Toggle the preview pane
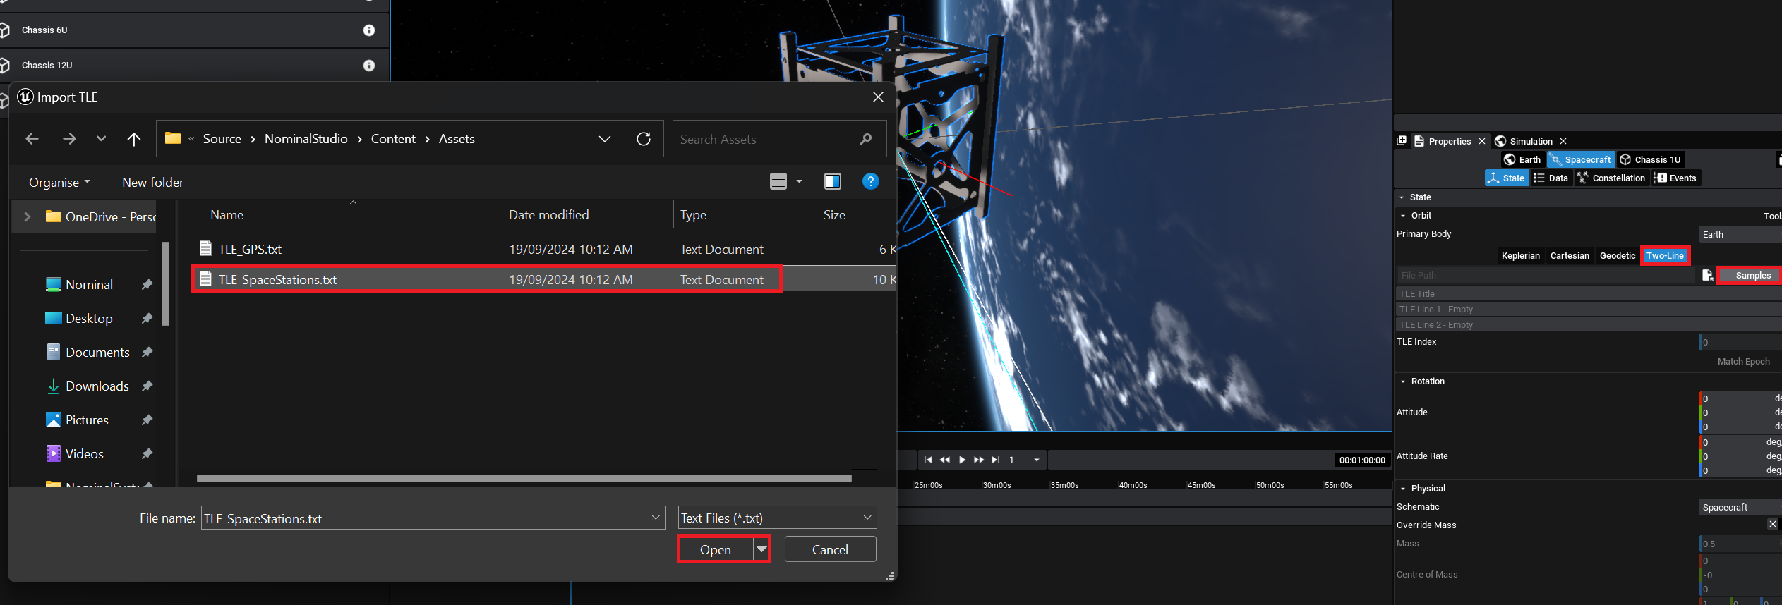This screenshot has width=1782, height=605. [833, 181]
